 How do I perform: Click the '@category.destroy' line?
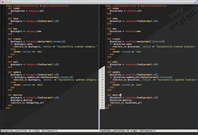(22, 100)
